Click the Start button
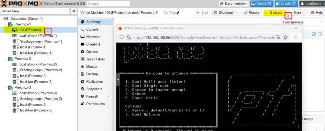The height and width of the screenshot is (131, 325). (x=202, y=13)
